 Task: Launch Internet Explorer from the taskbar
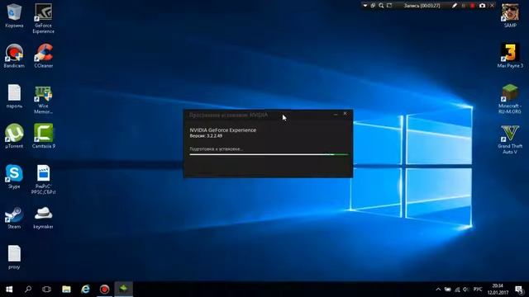tap(85, 290)
